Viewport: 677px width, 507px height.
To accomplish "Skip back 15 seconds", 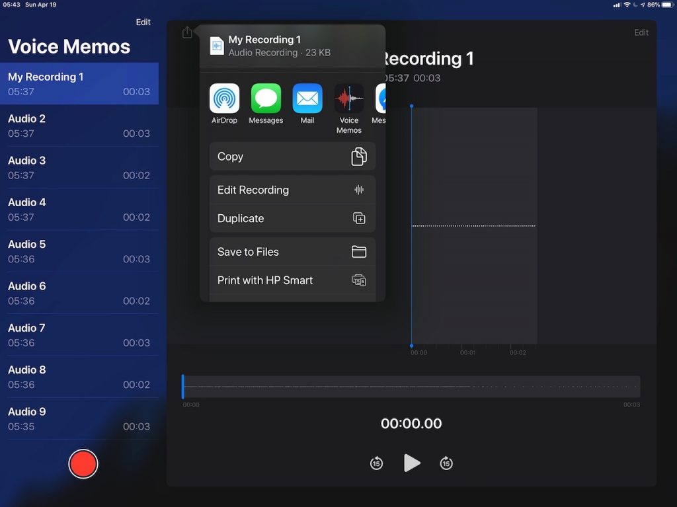I will point(376,463).
